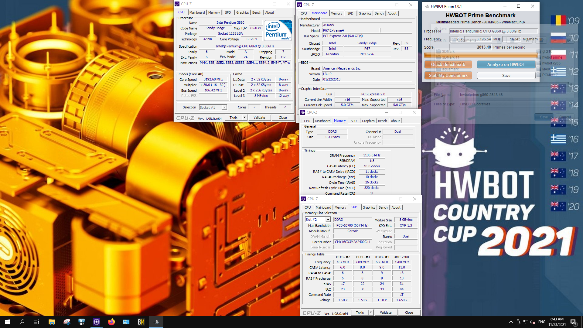This screenshot has width=583, height=328.
Task: Click the XMP-2400 timings column header
Action: (x=401, y=257)
